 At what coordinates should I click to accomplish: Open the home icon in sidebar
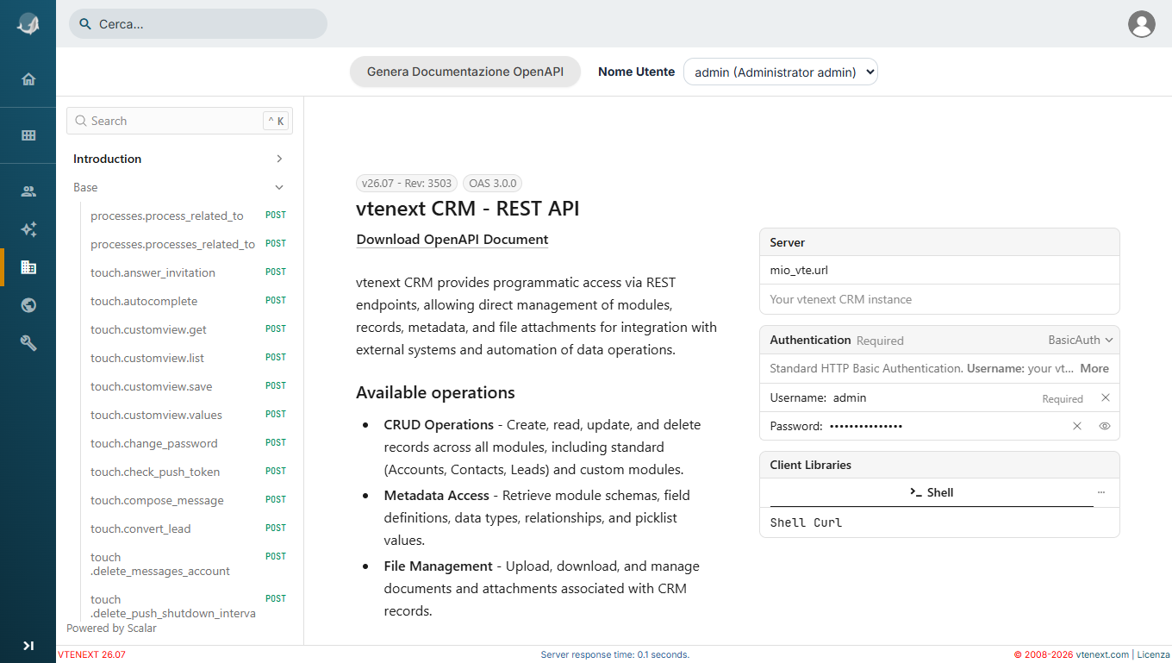[x=28, y=79]
